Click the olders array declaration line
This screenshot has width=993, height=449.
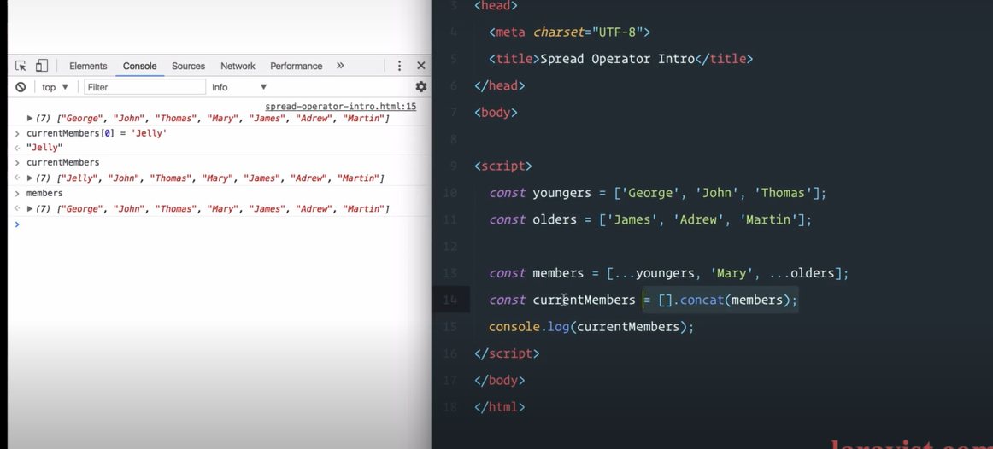[649, 219]
